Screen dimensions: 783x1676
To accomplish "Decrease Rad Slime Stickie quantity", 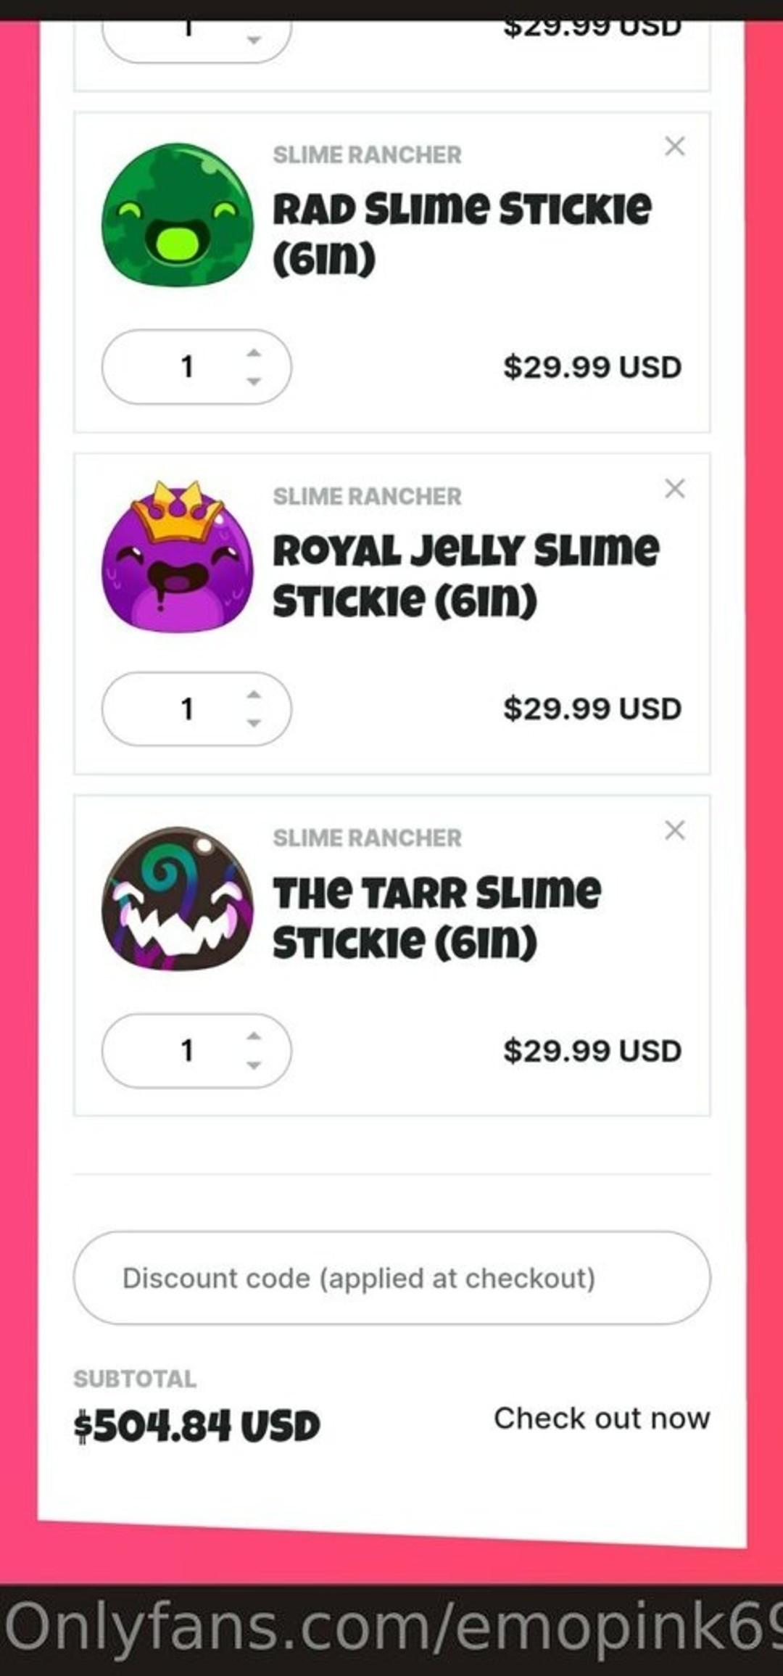I will pyautogui.click(x=254, y=381).
